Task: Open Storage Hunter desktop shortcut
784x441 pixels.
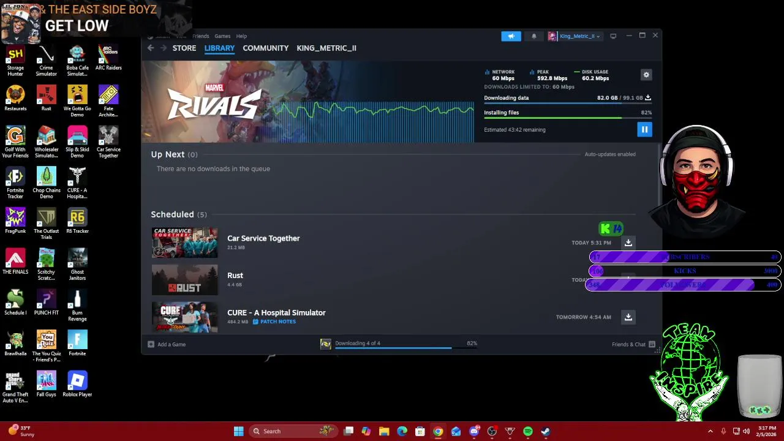Action: pyautogui.click(x=15, y=61)
